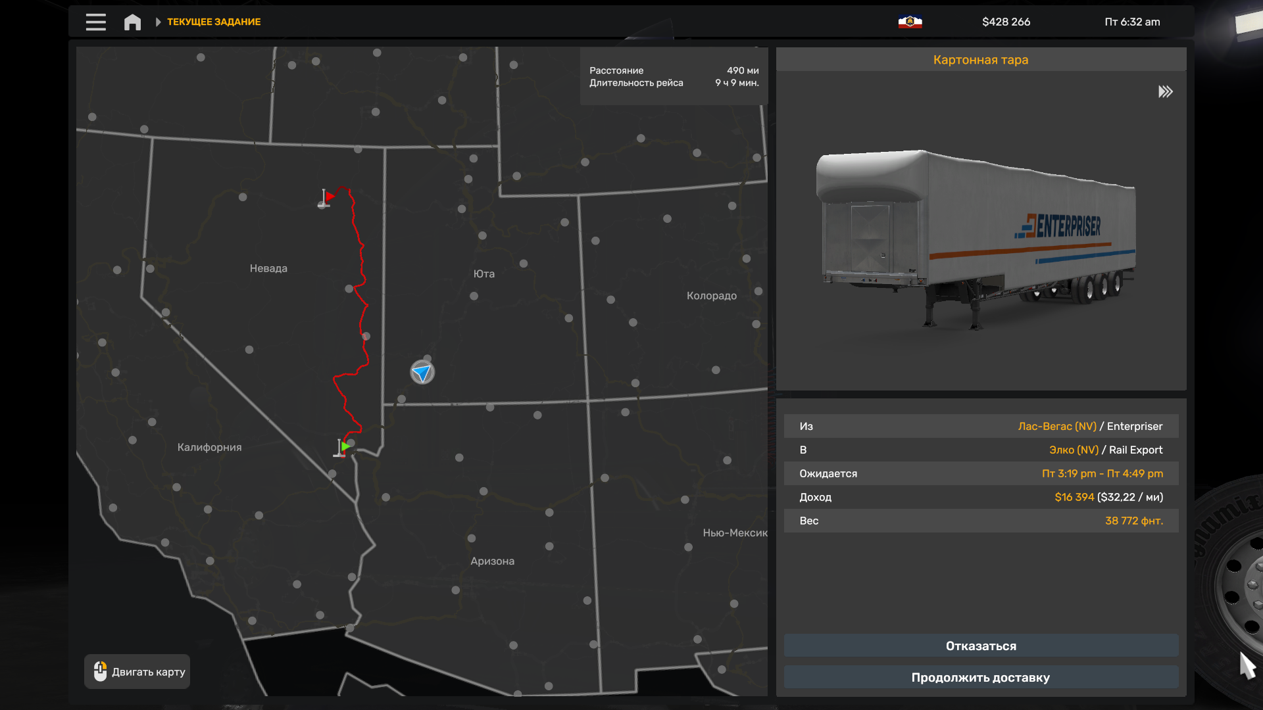Click the Картонная тара cargo title
Image resolution: width=1263 pixels, height=710 pixels.
(980, 60)
